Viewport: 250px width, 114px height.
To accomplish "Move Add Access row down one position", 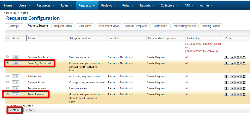I will (238, 77).
